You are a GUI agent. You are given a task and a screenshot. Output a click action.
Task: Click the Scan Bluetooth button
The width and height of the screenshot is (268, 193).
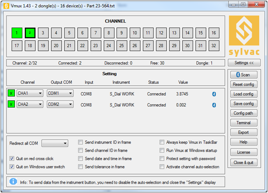click(x=244, y=75)
